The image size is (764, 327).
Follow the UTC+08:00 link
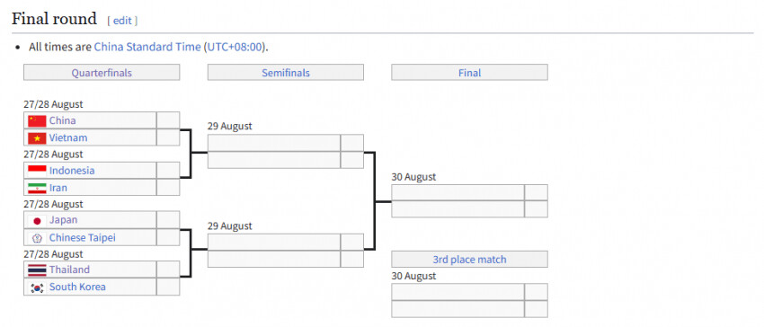235,47
